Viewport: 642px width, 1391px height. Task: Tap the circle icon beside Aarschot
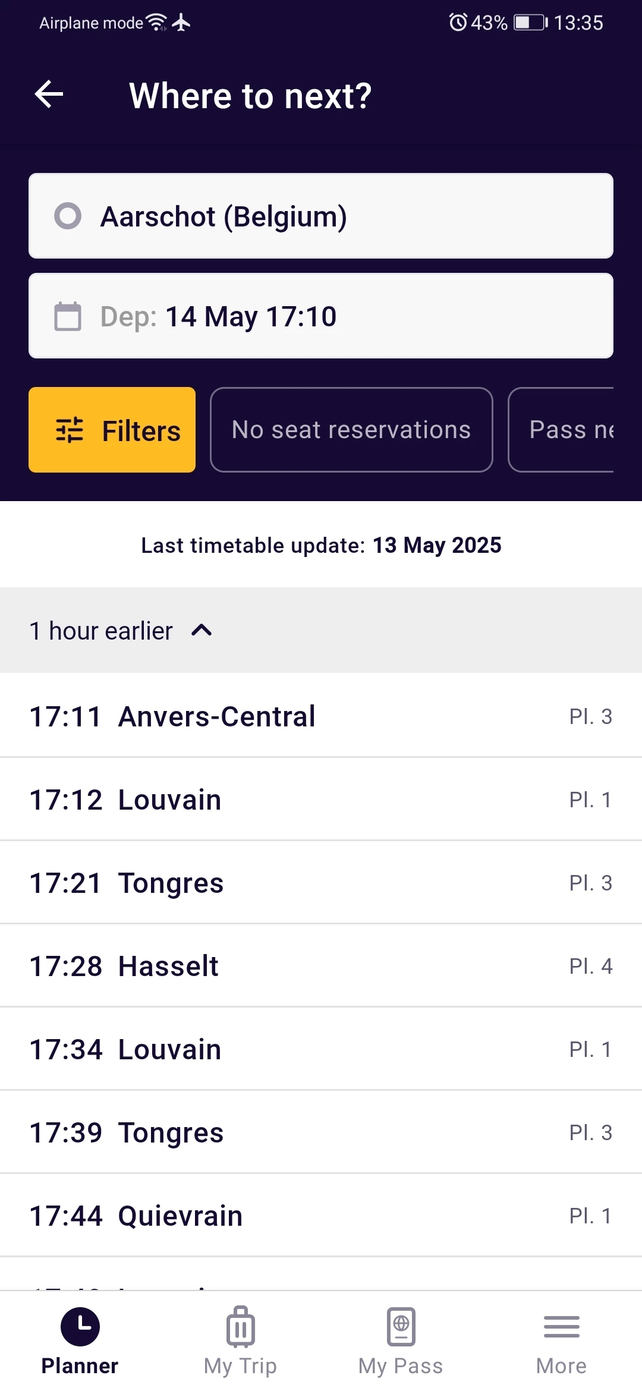click(68, 216)
